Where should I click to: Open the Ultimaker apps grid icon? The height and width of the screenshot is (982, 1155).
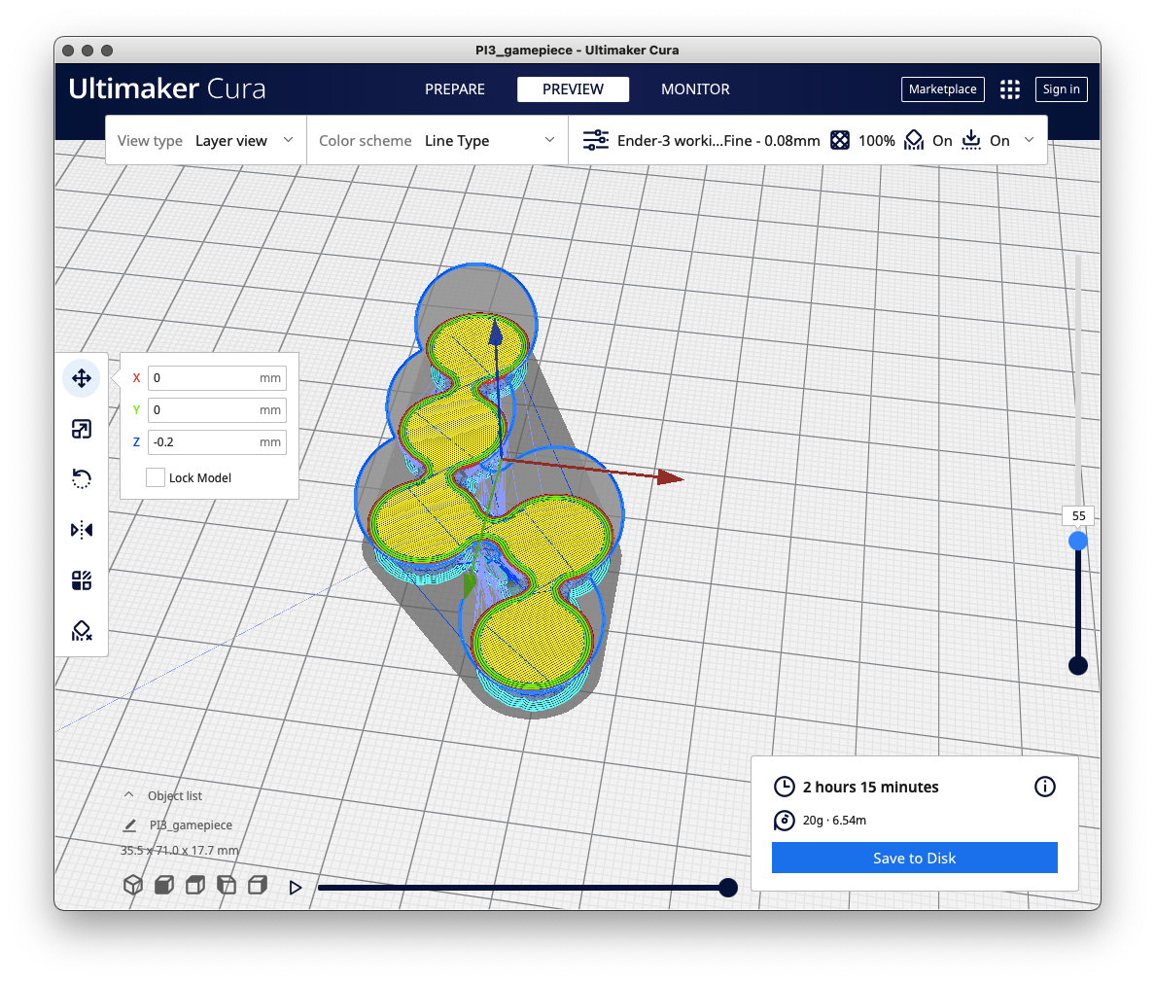coord(1010,89)
